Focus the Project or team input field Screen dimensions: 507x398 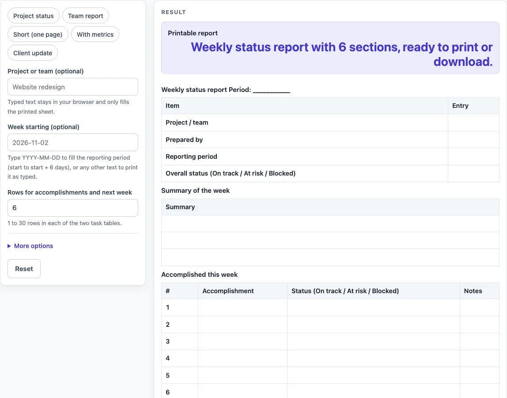(73, 87)
